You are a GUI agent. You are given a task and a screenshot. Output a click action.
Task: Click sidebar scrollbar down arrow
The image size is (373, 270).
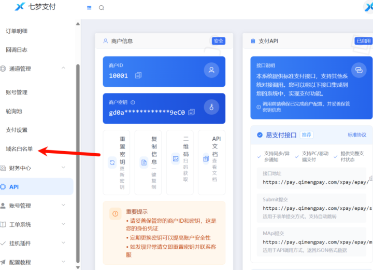(x=78, y=267)
